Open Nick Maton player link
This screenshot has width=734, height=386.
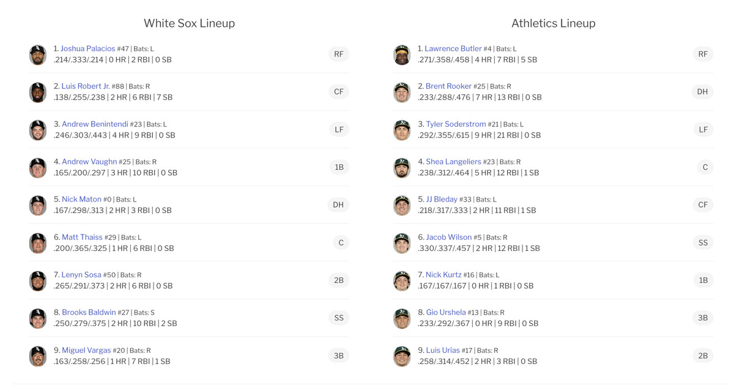click(x=81, y=199)
